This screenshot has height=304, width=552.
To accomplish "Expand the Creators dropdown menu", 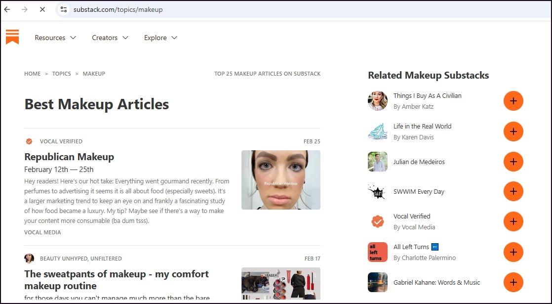I will click(110, 38).
